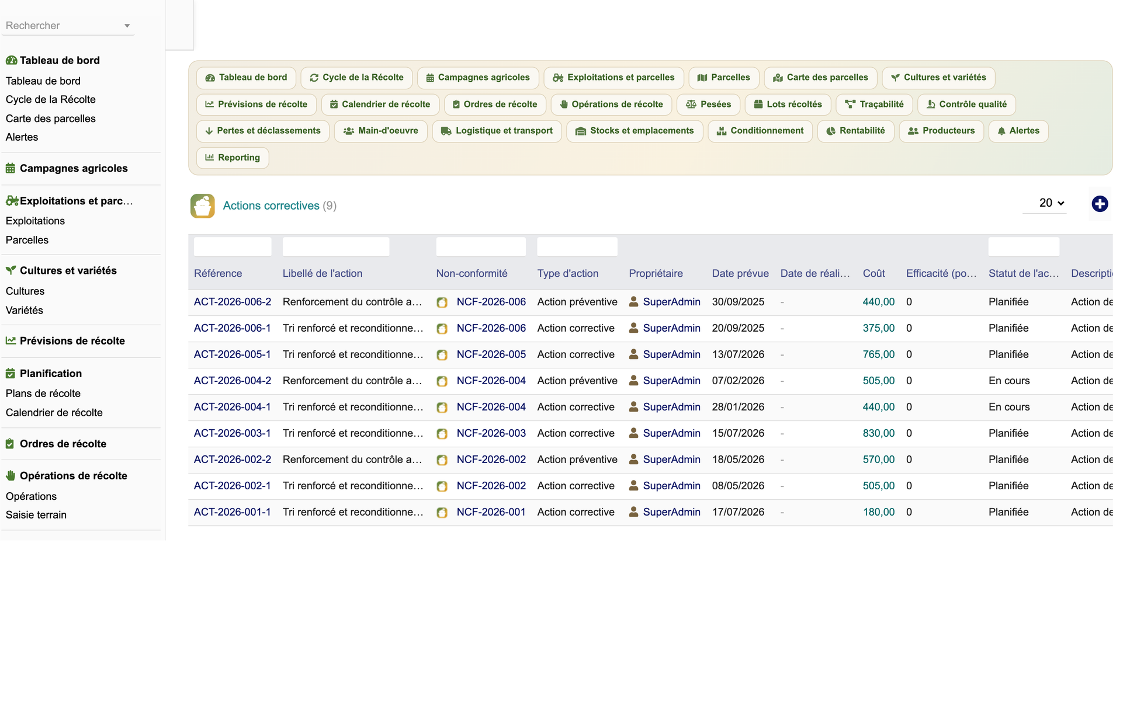Select the Parcelles pill in top navigation

[x=724, y=78]
